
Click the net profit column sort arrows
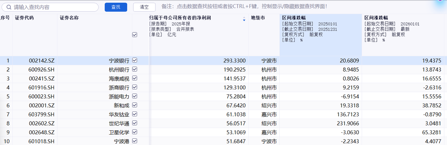point(244,19)
